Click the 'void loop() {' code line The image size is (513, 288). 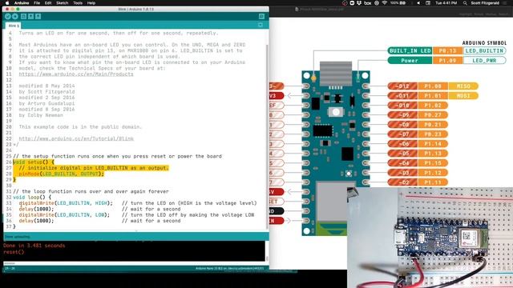click(32, 198)
